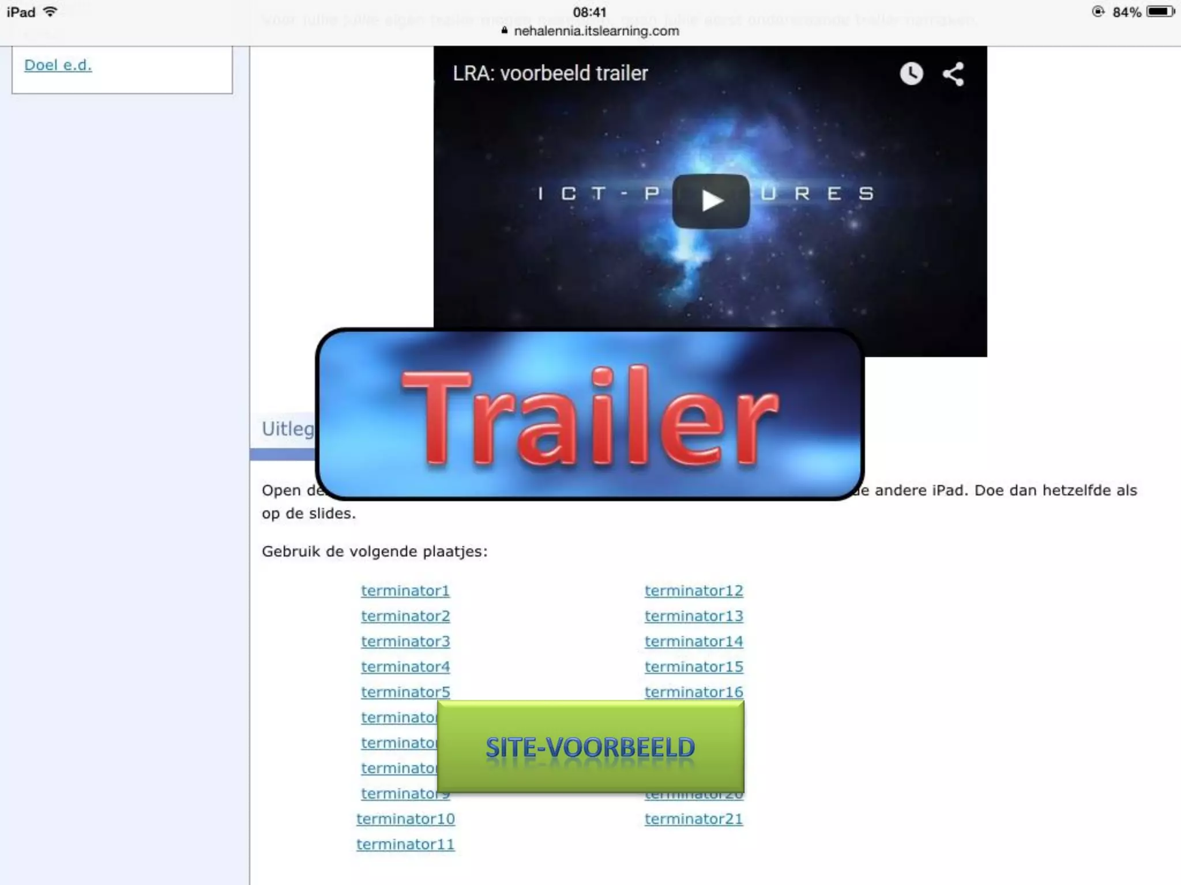Open the terminator4 image link
This screenshot has height=885, width=1181.
click(x=405, y=667)
